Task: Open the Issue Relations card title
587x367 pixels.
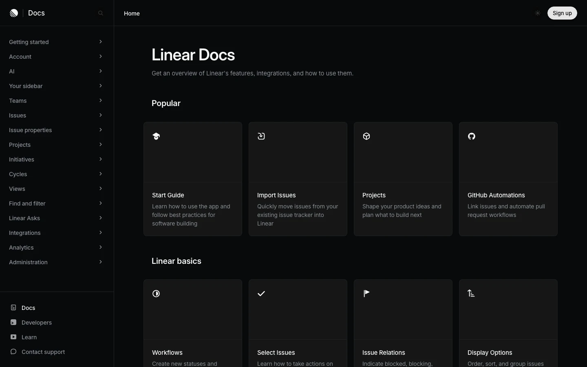Action: tap(384, 353)
